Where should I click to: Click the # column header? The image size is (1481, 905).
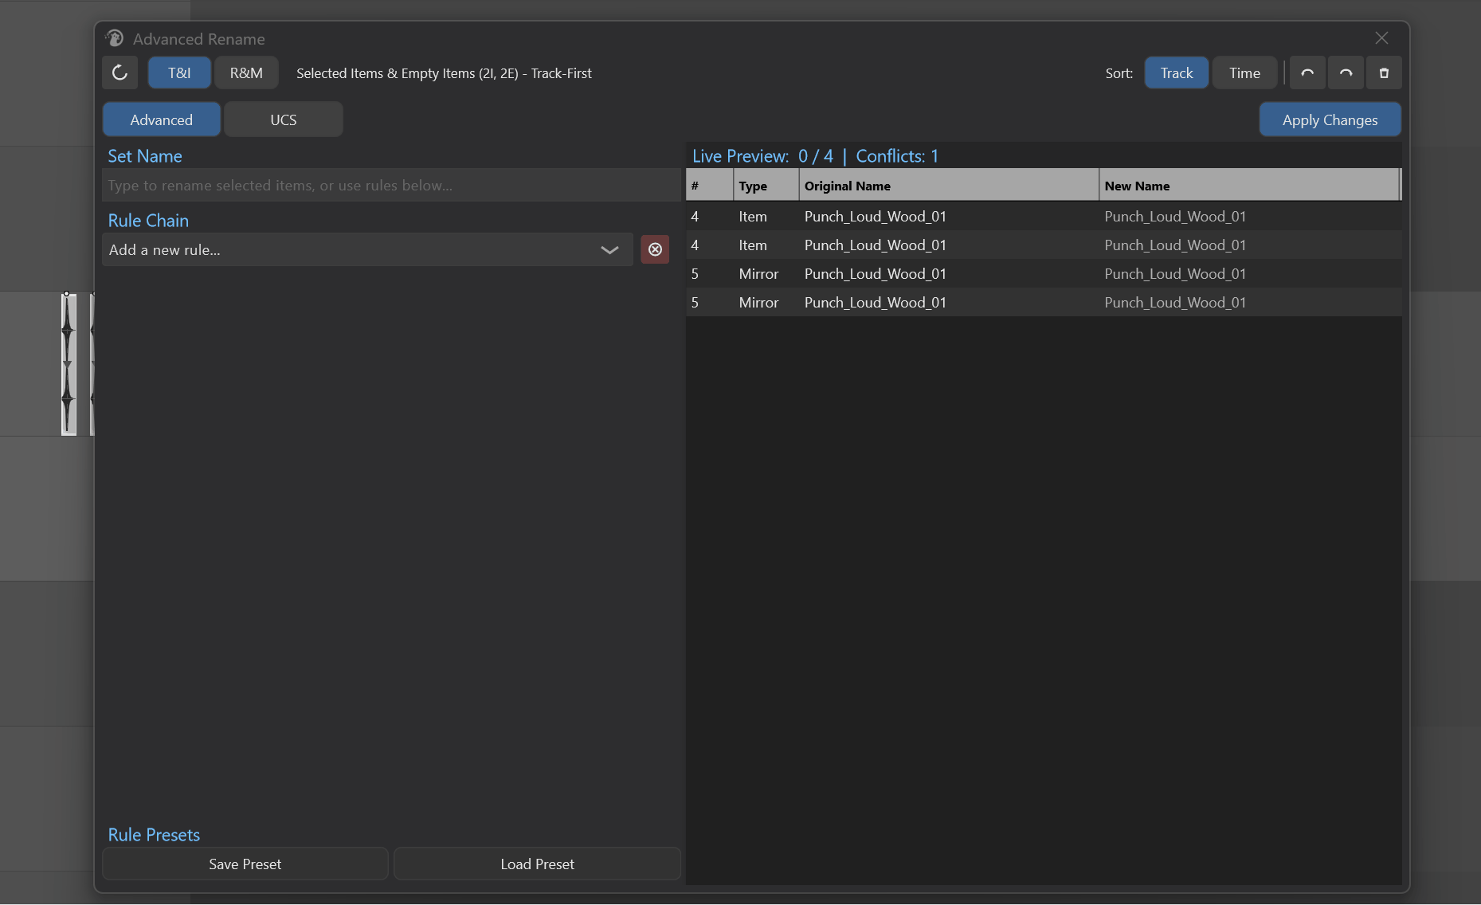point(709,185)
